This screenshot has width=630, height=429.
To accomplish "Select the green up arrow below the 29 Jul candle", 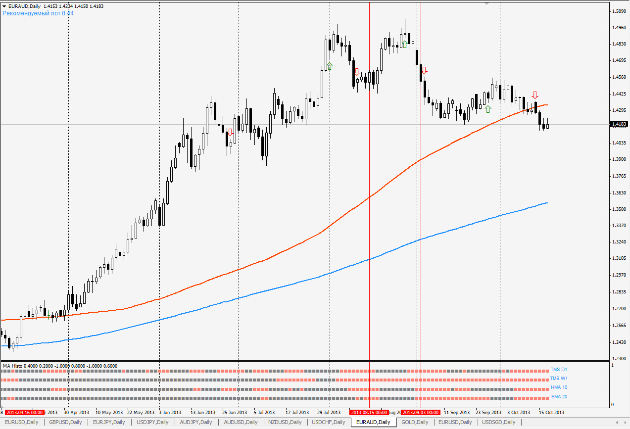I will [x=330, y=66].
